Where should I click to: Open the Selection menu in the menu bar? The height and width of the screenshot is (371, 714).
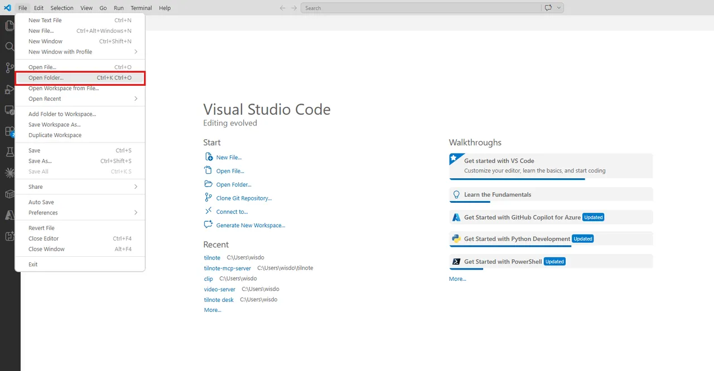62,8
